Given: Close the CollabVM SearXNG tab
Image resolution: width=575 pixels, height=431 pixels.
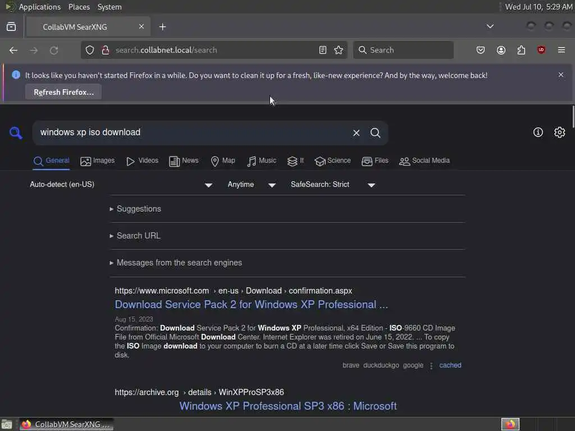Looking at the screenshot, I should (141, 26).
